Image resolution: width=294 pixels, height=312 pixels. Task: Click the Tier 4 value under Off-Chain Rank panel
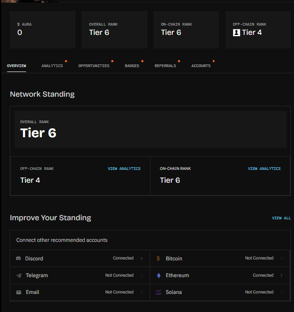point(30,180)
